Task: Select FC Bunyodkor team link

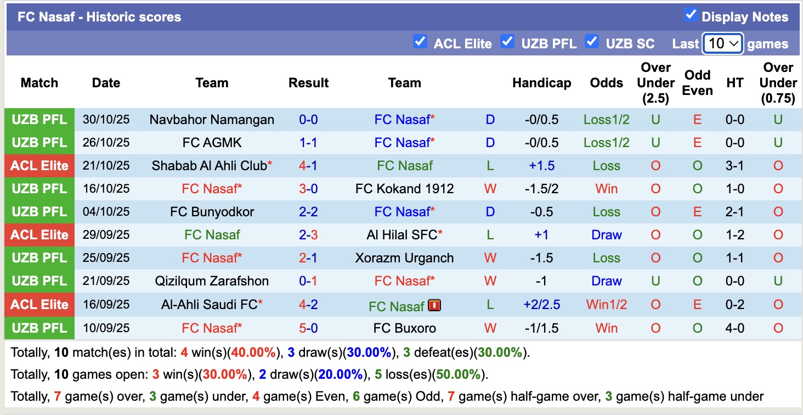Action: coord(212,212)
